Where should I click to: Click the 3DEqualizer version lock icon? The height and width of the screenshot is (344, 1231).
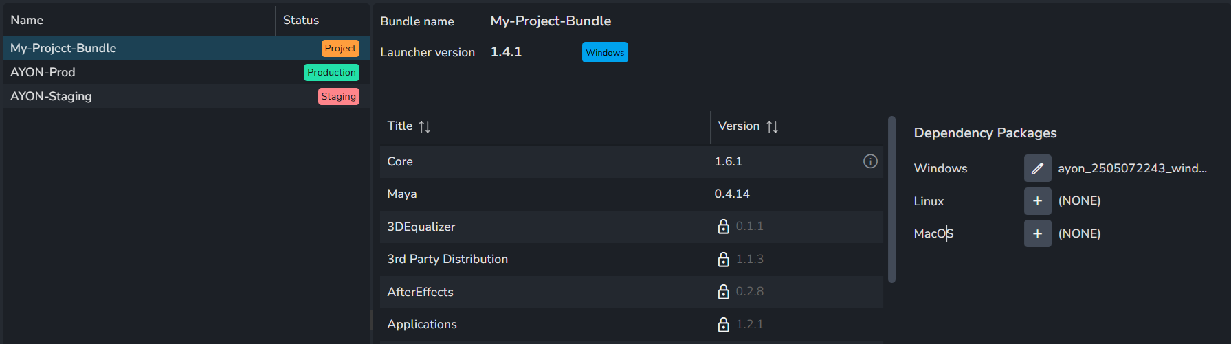(723, 227)
